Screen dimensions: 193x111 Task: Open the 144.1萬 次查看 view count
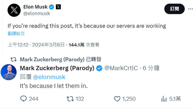pyautogui.click(x=84, y=45)
